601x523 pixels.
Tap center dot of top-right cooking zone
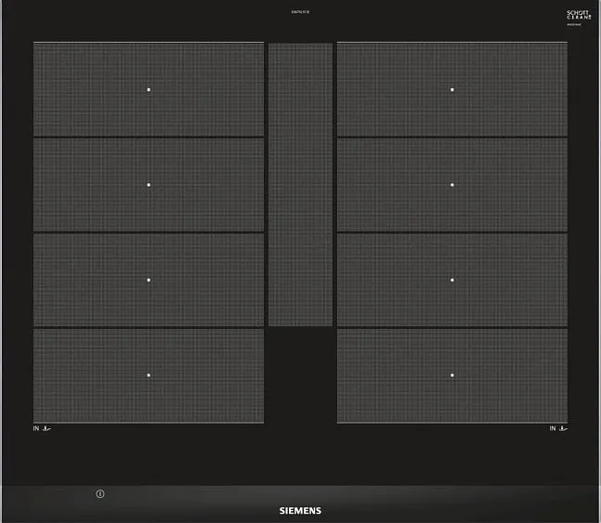pos(452,90)
